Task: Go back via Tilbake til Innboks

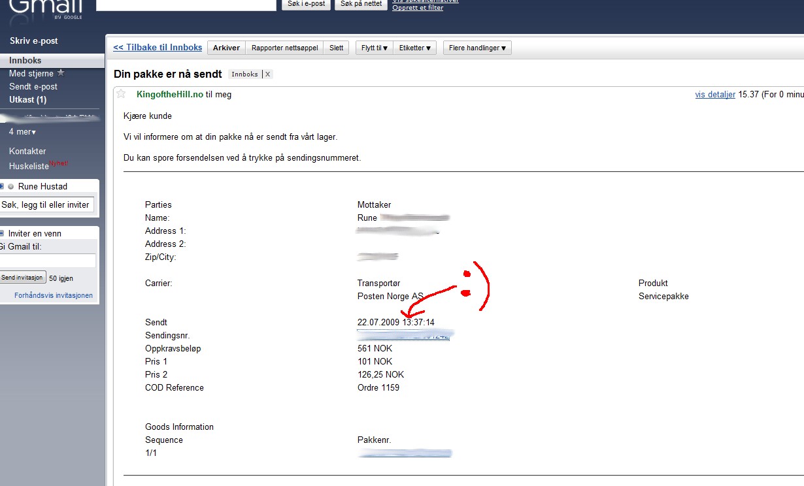Action: click(x=158, y=48)
